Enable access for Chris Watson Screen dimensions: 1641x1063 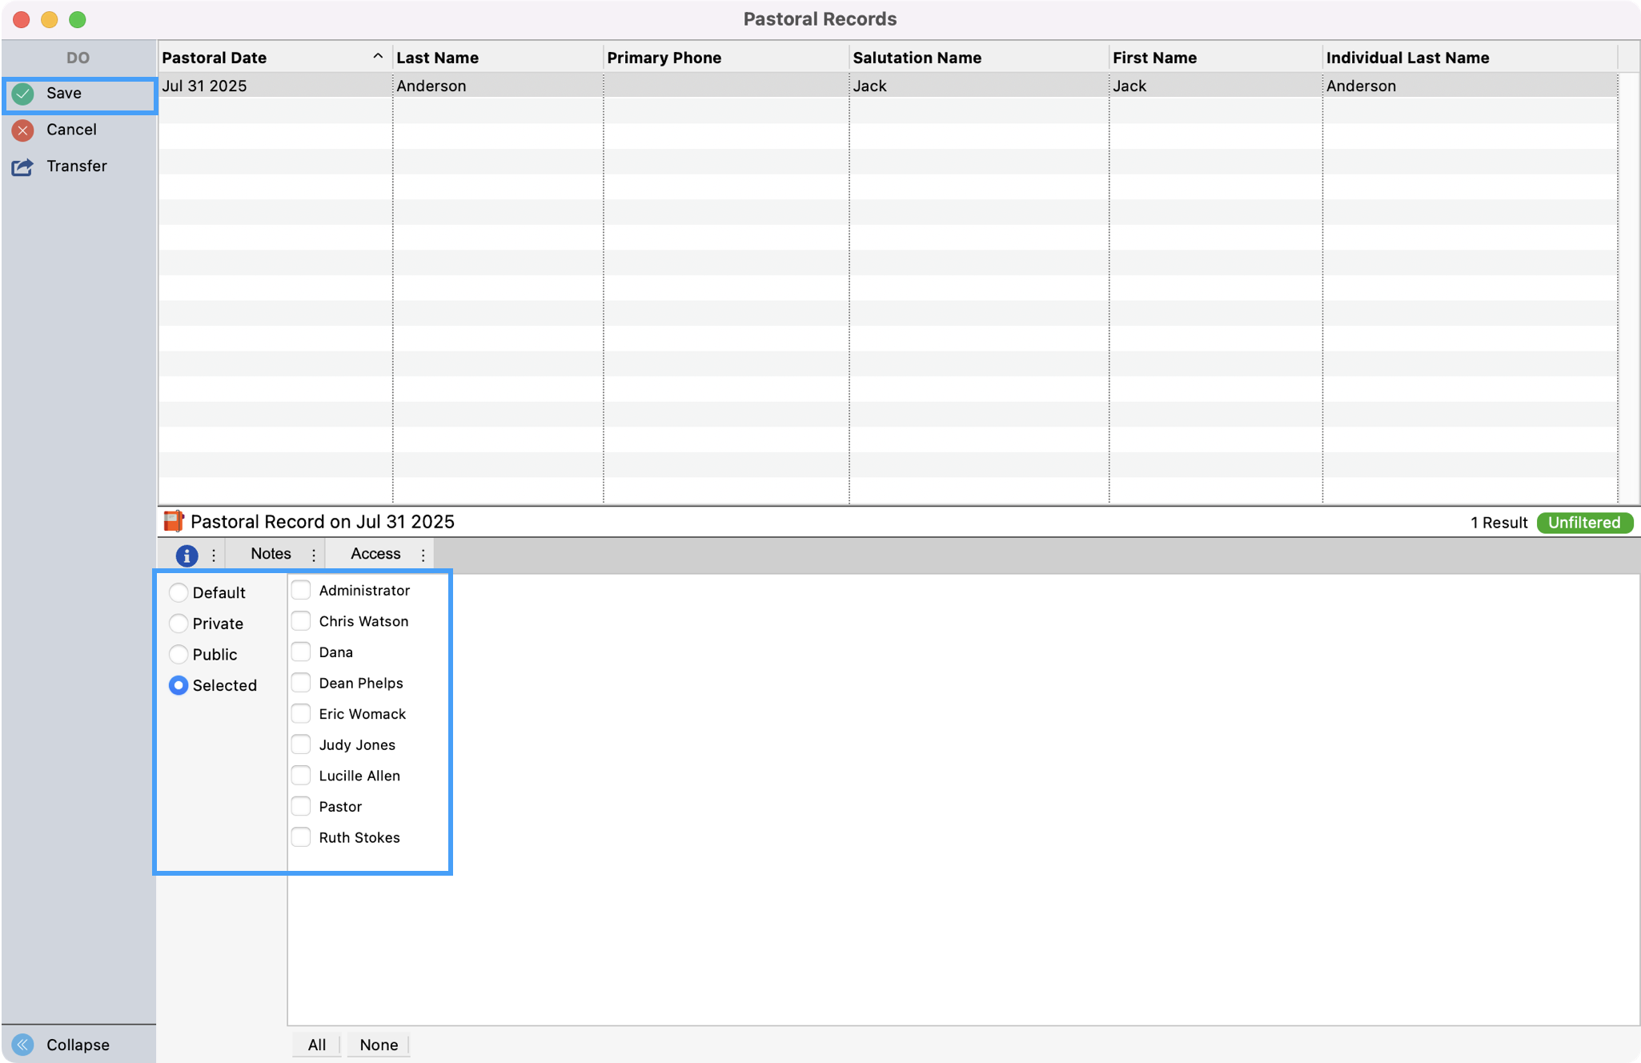[x=301, y=620]
